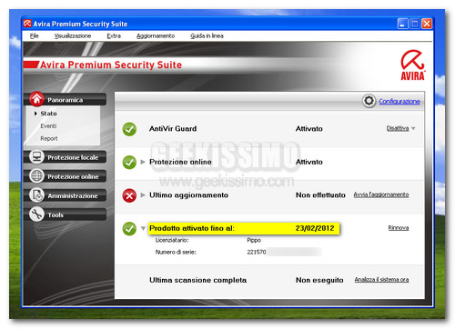Open the Visualizzazione menu
The height and width of the screenshot is (329, 455).
tap(73, 35)
